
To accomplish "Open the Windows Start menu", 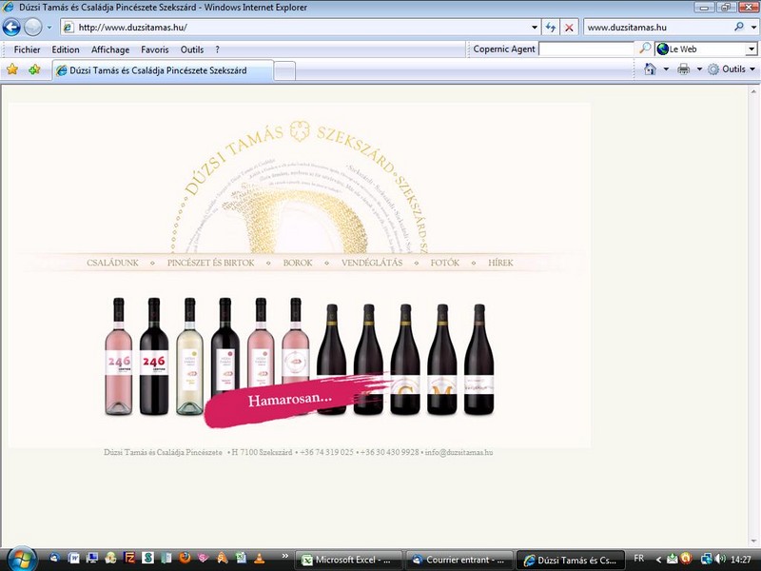I will (x=19, y=559).
